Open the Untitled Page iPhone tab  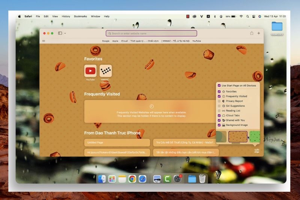(117, 143)
